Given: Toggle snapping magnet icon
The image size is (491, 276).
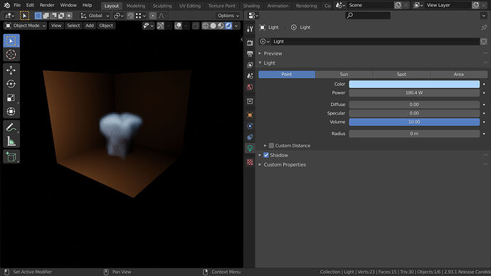Looking at the screenshot, I should tap(131, 16).
